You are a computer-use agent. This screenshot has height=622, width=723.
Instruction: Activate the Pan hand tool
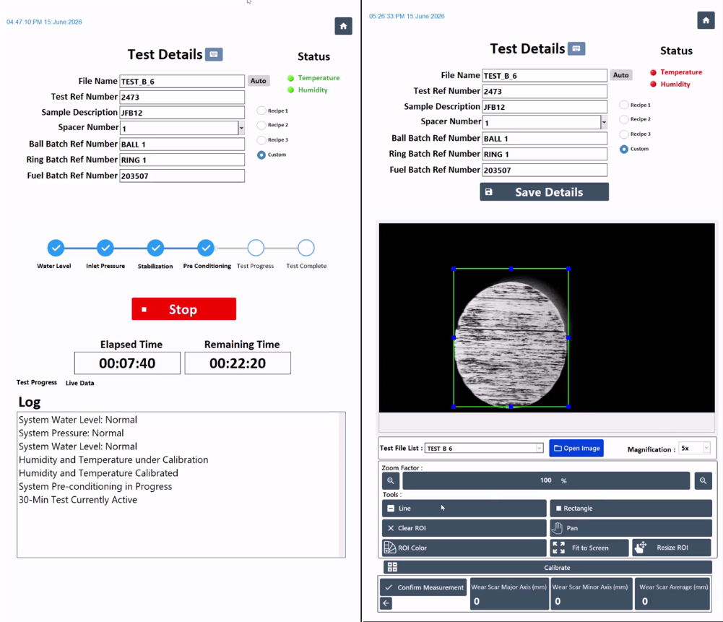(x=631, y=528)
